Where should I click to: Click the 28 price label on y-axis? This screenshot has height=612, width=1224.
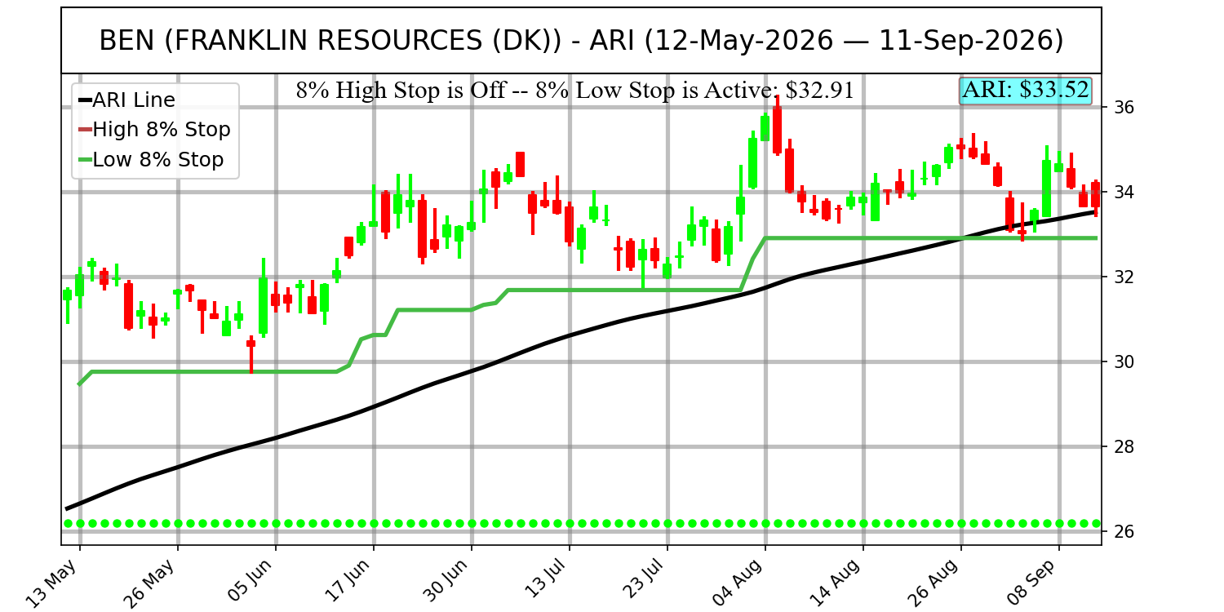(1120, 446)
